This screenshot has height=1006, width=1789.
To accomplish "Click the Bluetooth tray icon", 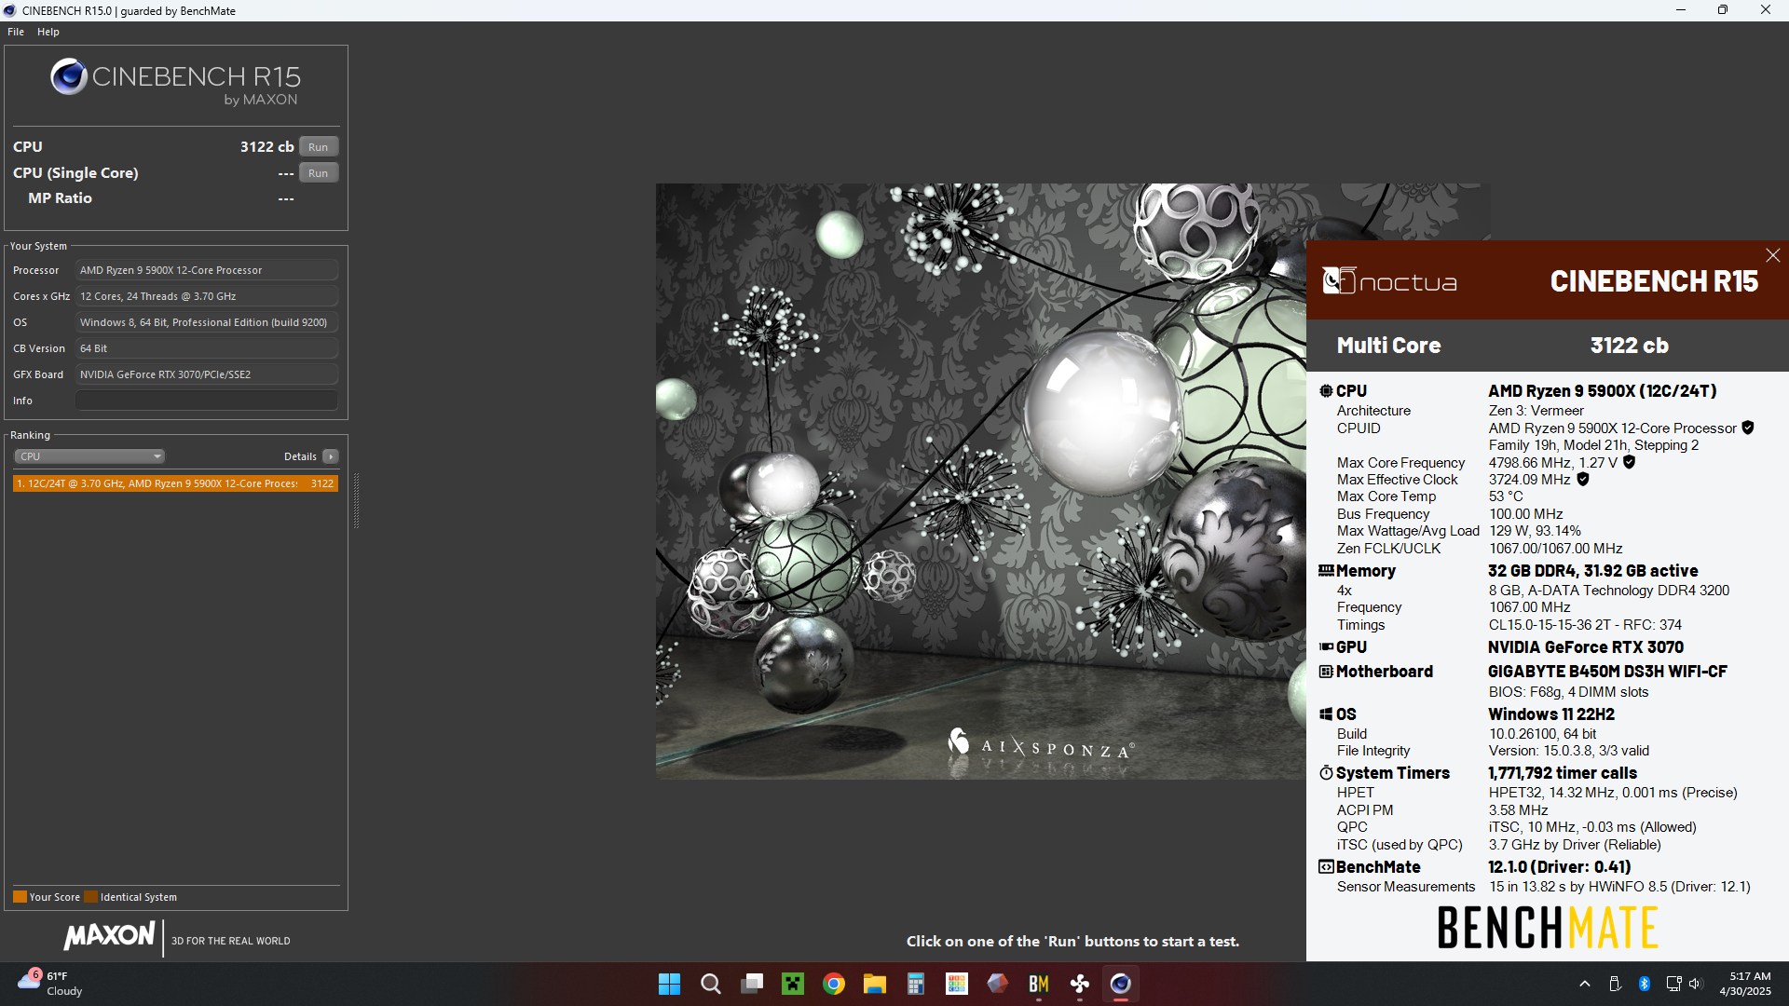I will pyautogui.click(x=1645, y=984).
